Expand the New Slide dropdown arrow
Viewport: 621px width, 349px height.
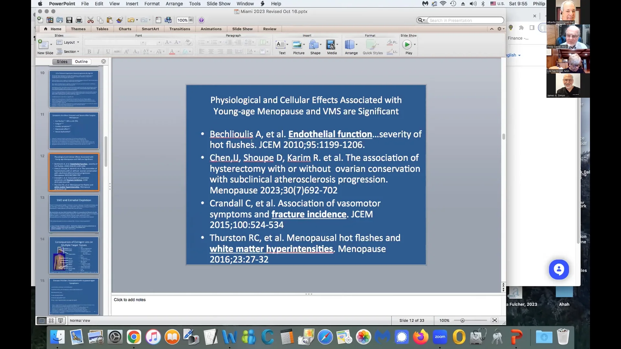pyautogui.click(x=51, y=44)
